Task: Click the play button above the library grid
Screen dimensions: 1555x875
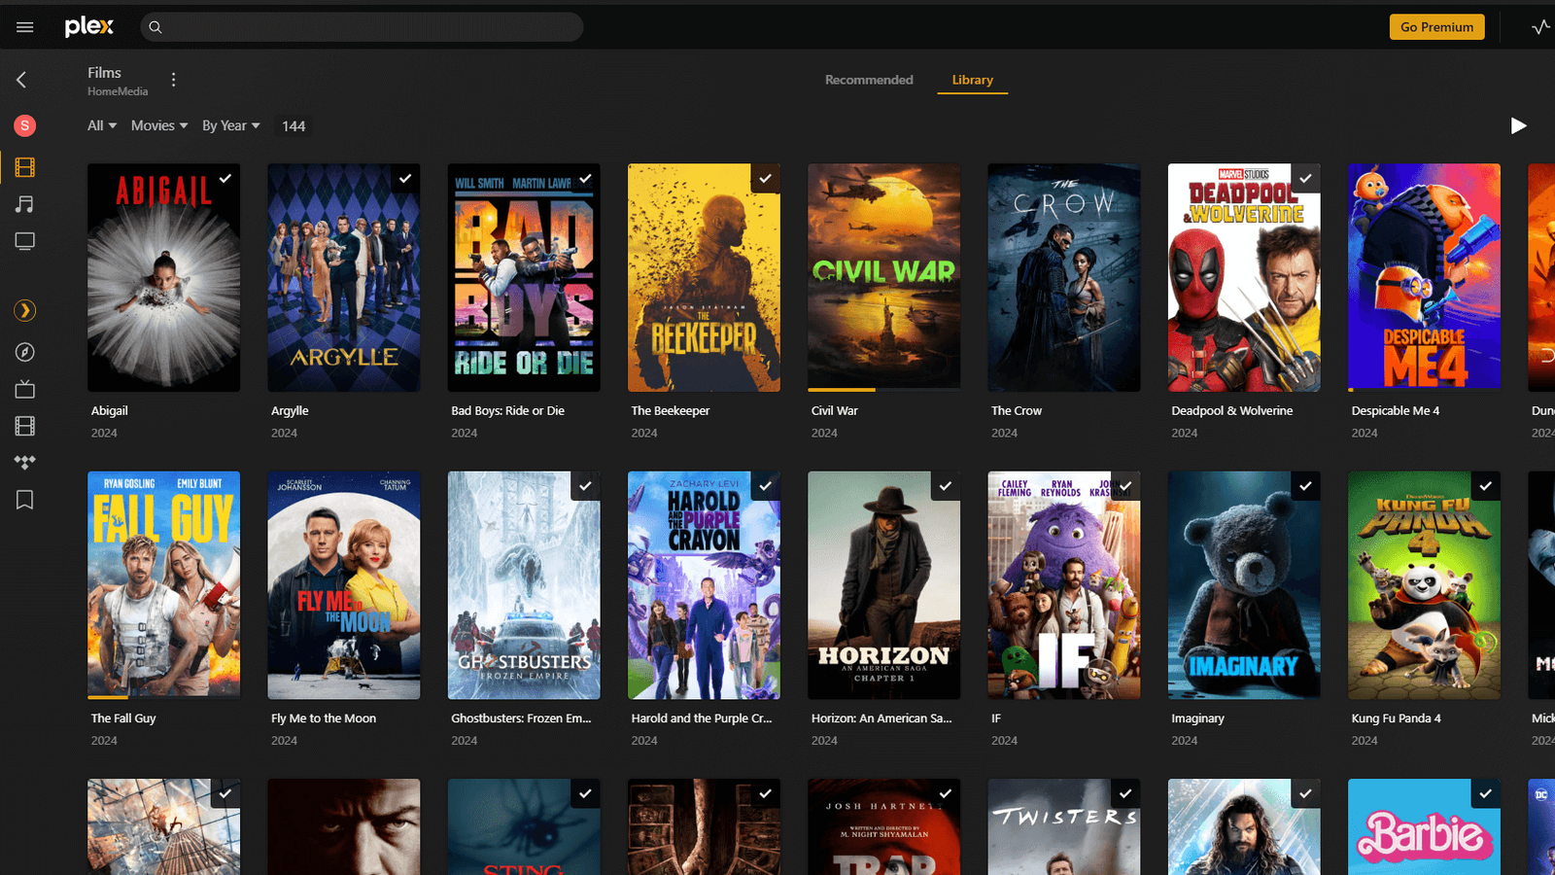Action: point(1517,125)
